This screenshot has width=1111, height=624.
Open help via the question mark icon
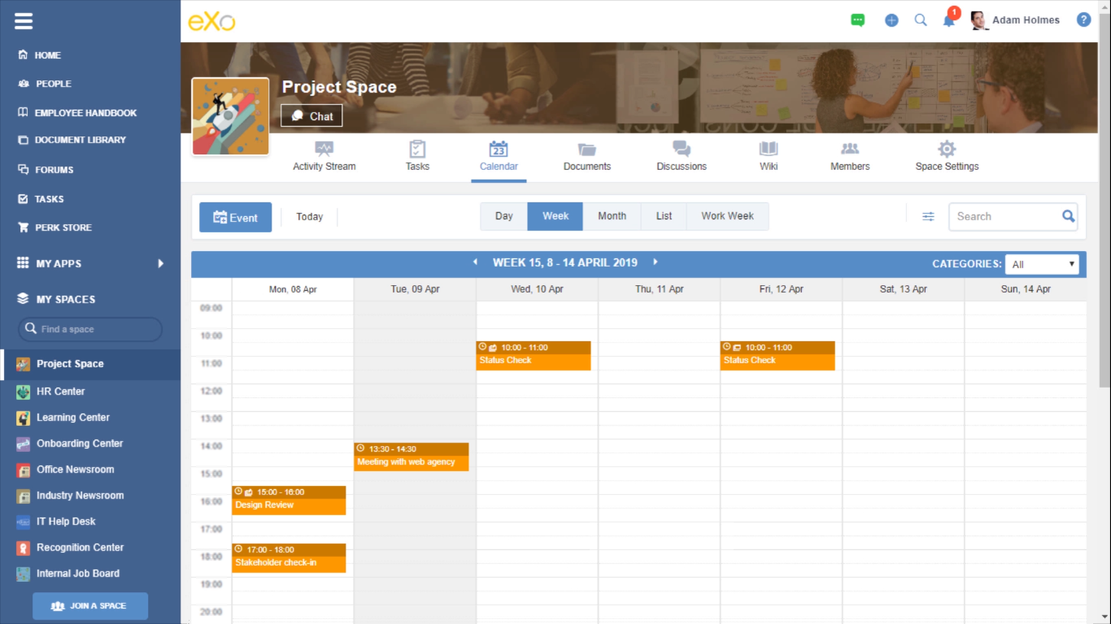tap(1083, 19)
